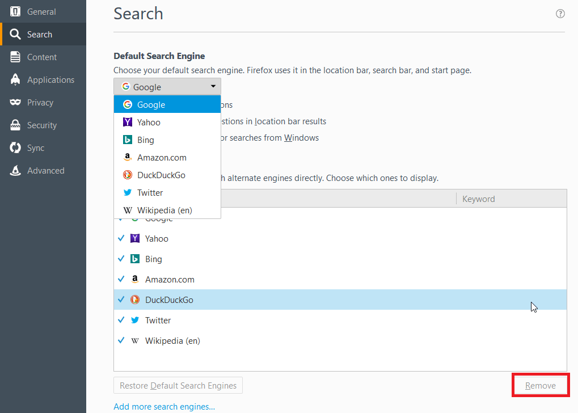Uncheck Amazon.com in one-click engines
Image resolution: width=578 pixels, height=413 pixels.
point(121,279)
